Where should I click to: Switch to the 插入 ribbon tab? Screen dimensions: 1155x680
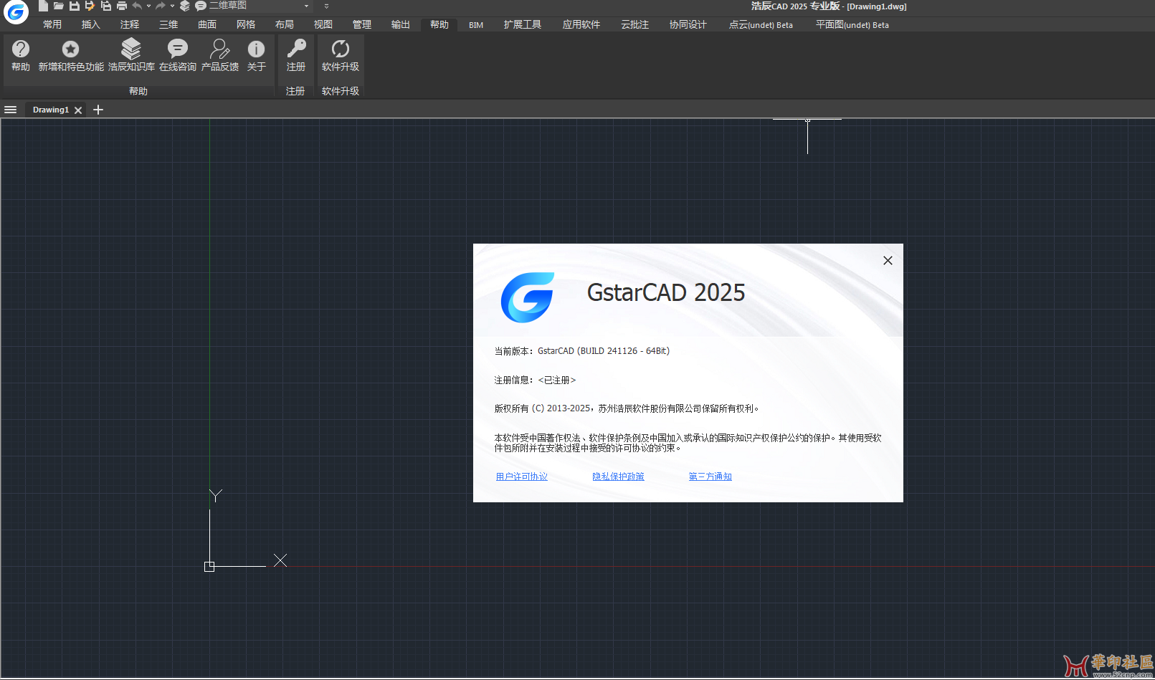(91, 24)
